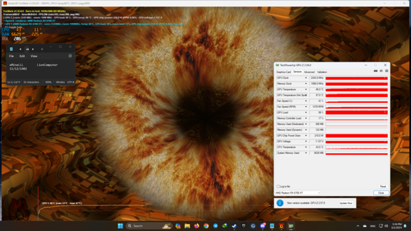Open the Windows Start menu
Image resolution: width=411 pixels, height=231 pixels.
120,226
